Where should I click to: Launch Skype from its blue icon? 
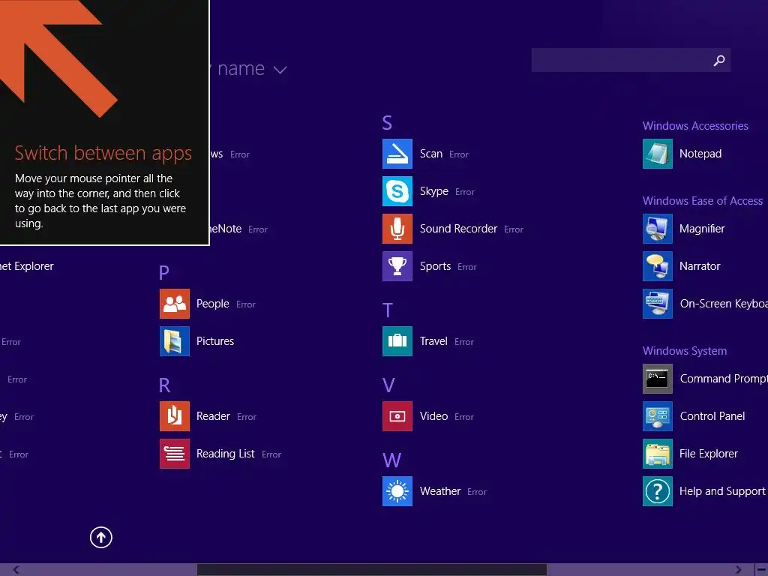pos(397,191)
